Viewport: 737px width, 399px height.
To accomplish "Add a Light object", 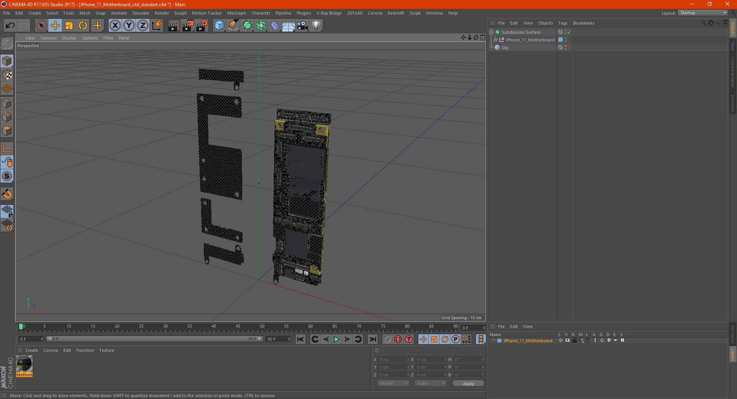I will [x=316, y=26].
